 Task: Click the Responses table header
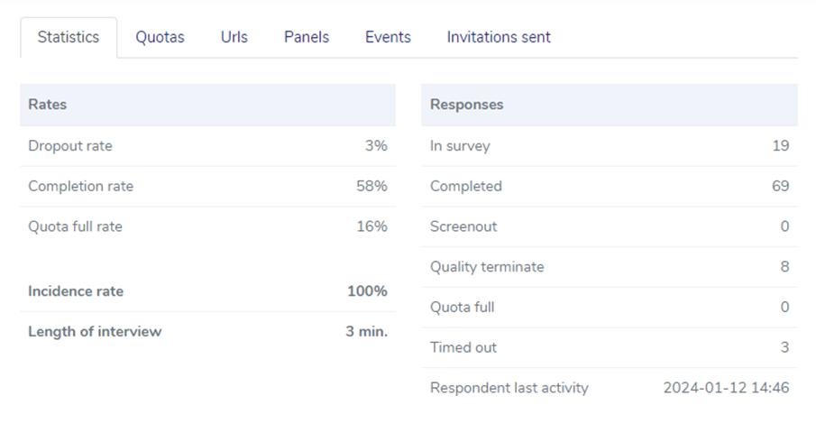point(610,105)
